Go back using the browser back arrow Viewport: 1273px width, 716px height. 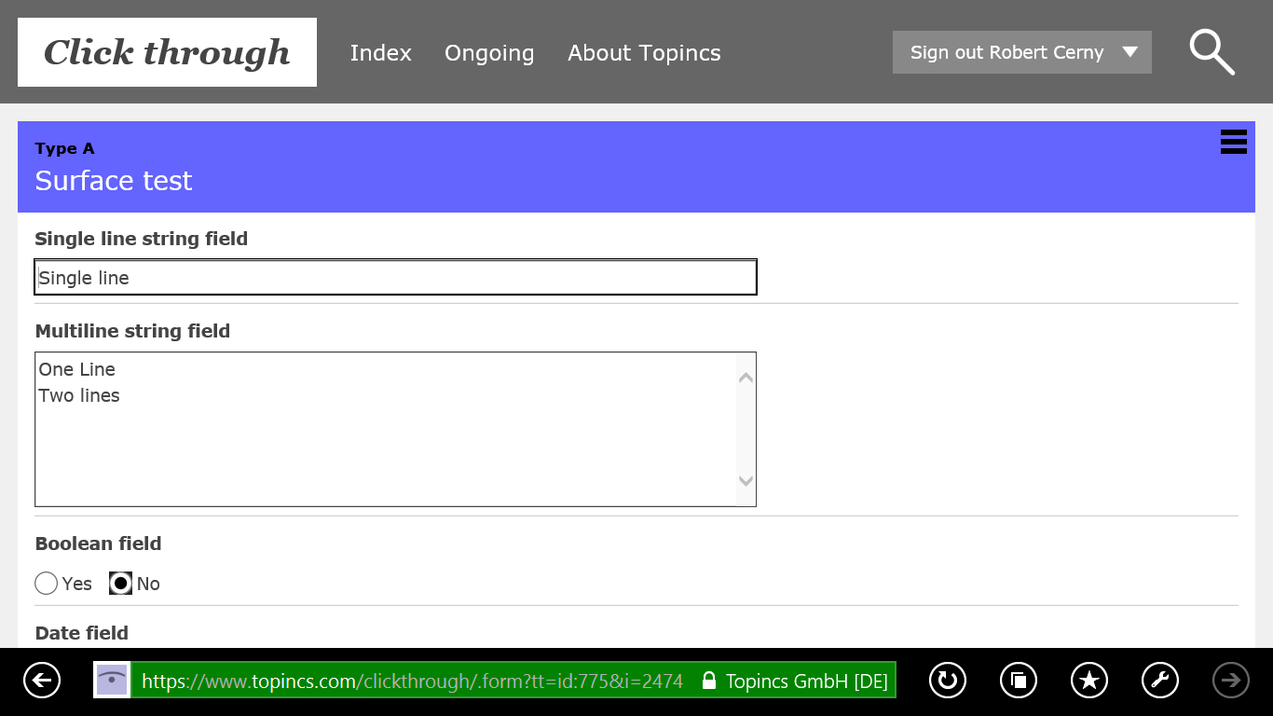pos(42,681)
